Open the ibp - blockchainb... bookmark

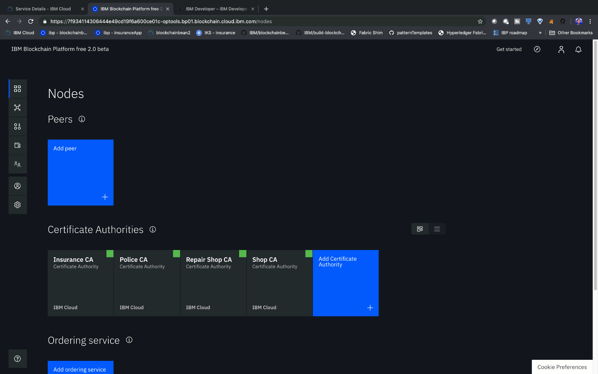pos(64,33)
